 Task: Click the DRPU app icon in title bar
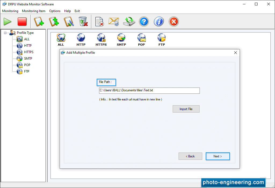tap(4, 4)
